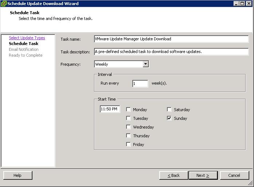The height and width of the screenshot is (187, 254).
Task: Go to Select Update Types step
Action: (27, 38)
